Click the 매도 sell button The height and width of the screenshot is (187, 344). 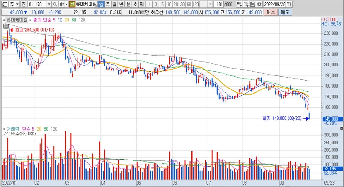[x=285, y=12]
